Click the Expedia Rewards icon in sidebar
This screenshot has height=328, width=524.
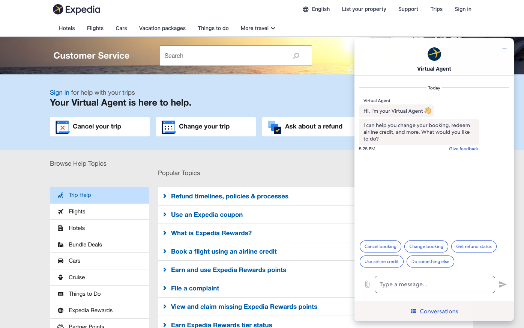point(60,310)
